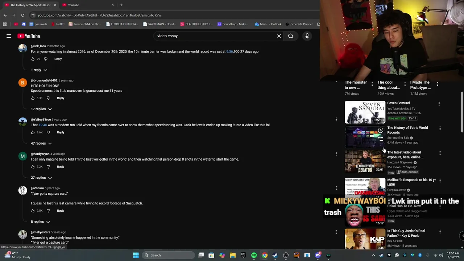Start voice search with the microphone icon
The width and height of the screenshot is (464, 261).
point(307,36)
